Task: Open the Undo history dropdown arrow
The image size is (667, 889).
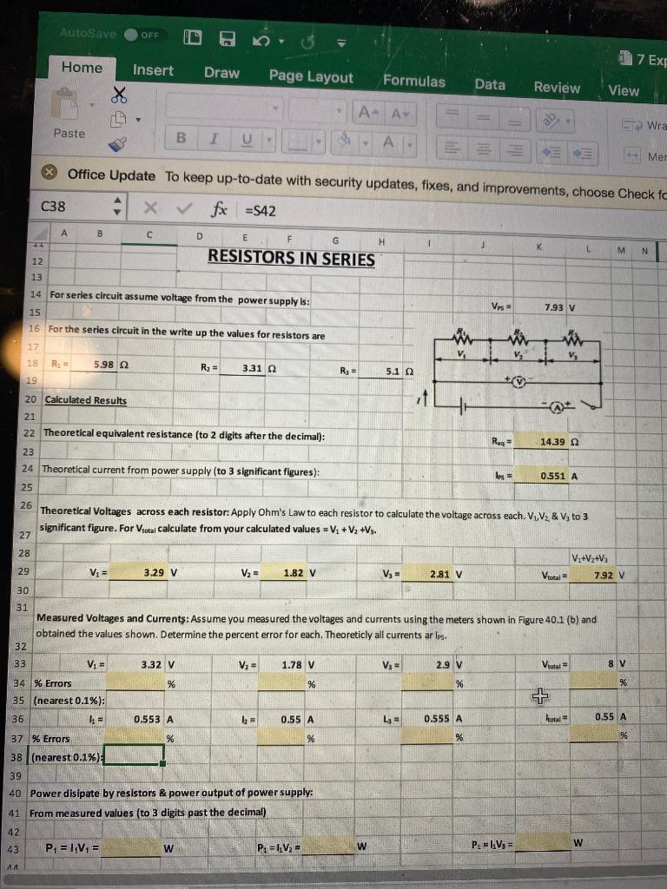Action: coord(281,41)
